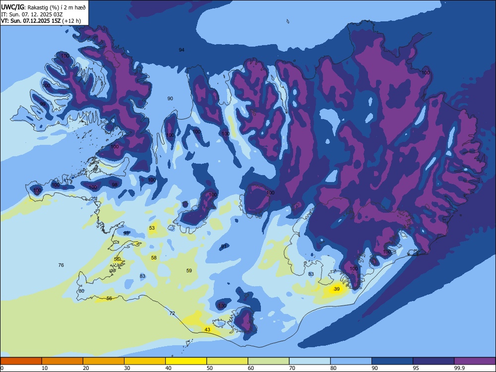Screen dimensions: 496x372
Task: Click the '58' humidity value on the map
Action: pyautogui.click(x=154, y=257)
